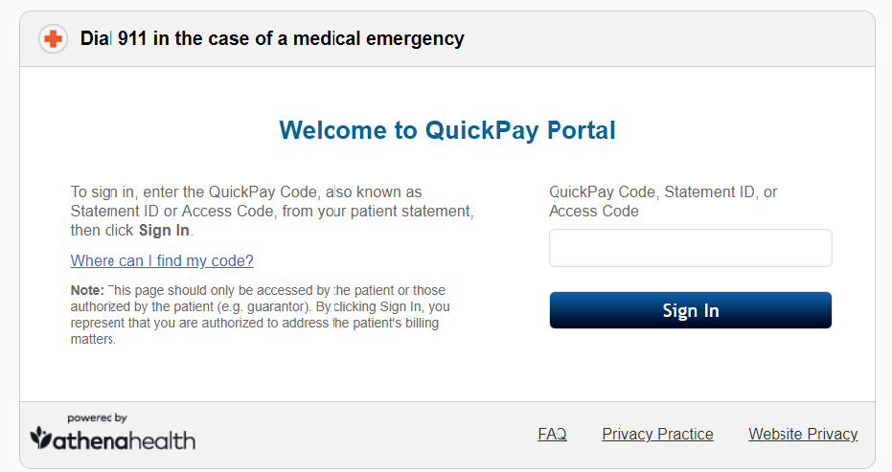Focus the QuickPay Code input field
The image size is (892, 472).
690,248
